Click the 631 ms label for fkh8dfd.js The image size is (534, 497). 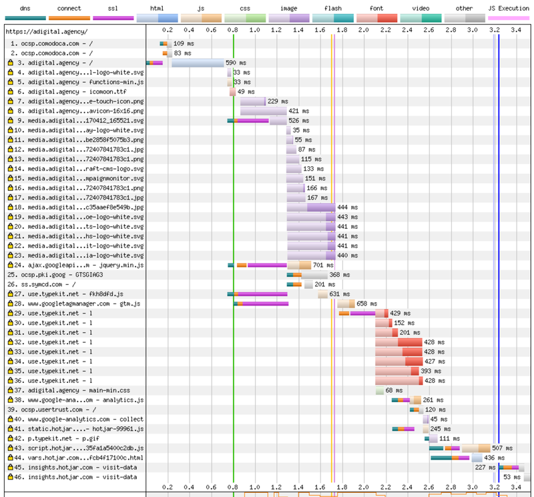click(x=340, y=294)
